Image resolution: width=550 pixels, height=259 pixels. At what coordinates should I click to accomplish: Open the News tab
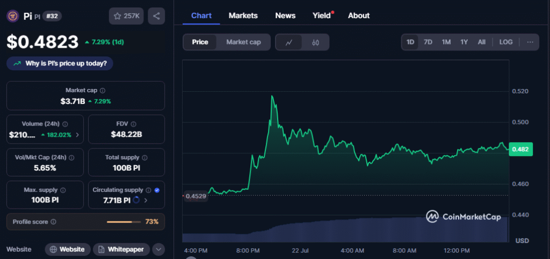click(x=285, y=16)
